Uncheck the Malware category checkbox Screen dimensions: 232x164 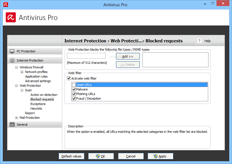point(74,89)
